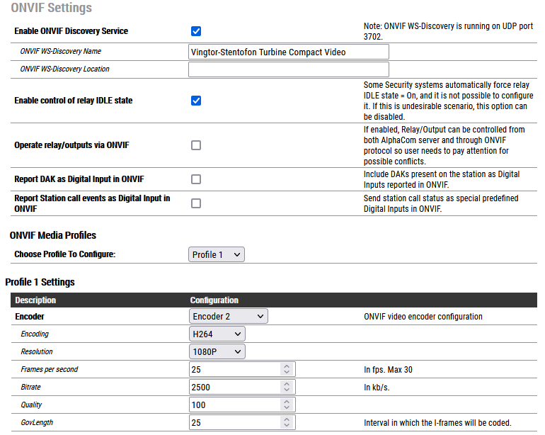Screen dimensions: 545x435
Task: Decrease Bitrate using the down arrow
Action: (x=287, y=390)
